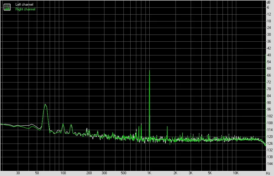This screenshot has width=274, height=176.
Task: Select the 'Right channel' legend label
Action: [x=25, y=9]
